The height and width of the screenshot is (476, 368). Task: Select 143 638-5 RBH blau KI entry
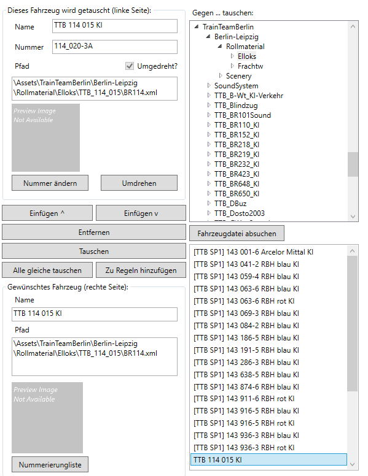point(268,375)
